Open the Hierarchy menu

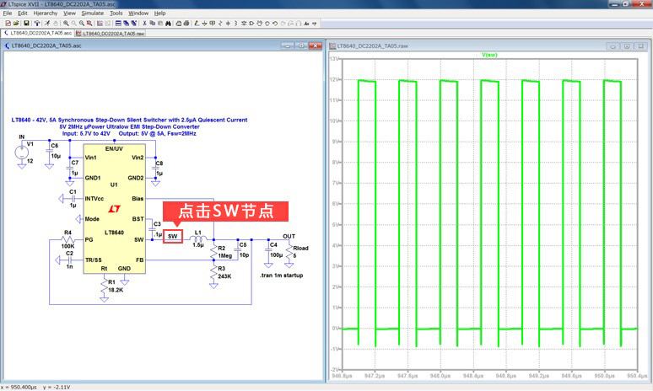tap(45, 13)
